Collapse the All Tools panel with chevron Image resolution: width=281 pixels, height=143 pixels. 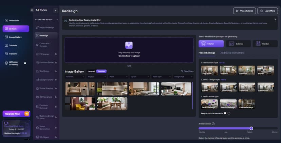point(56,10)
